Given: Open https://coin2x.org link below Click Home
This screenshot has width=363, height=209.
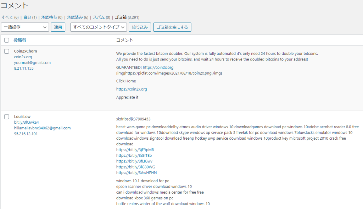Looking at the screenshot, I should [x=132, y=89].
